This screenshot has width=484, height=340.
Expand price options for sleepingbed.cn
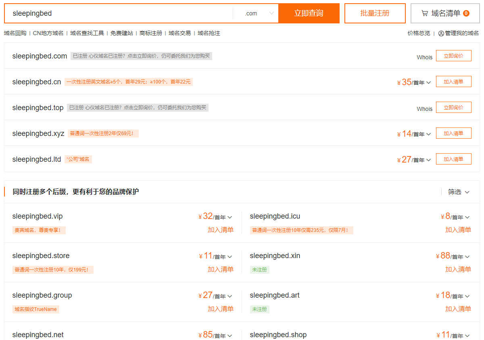point(428,83)
